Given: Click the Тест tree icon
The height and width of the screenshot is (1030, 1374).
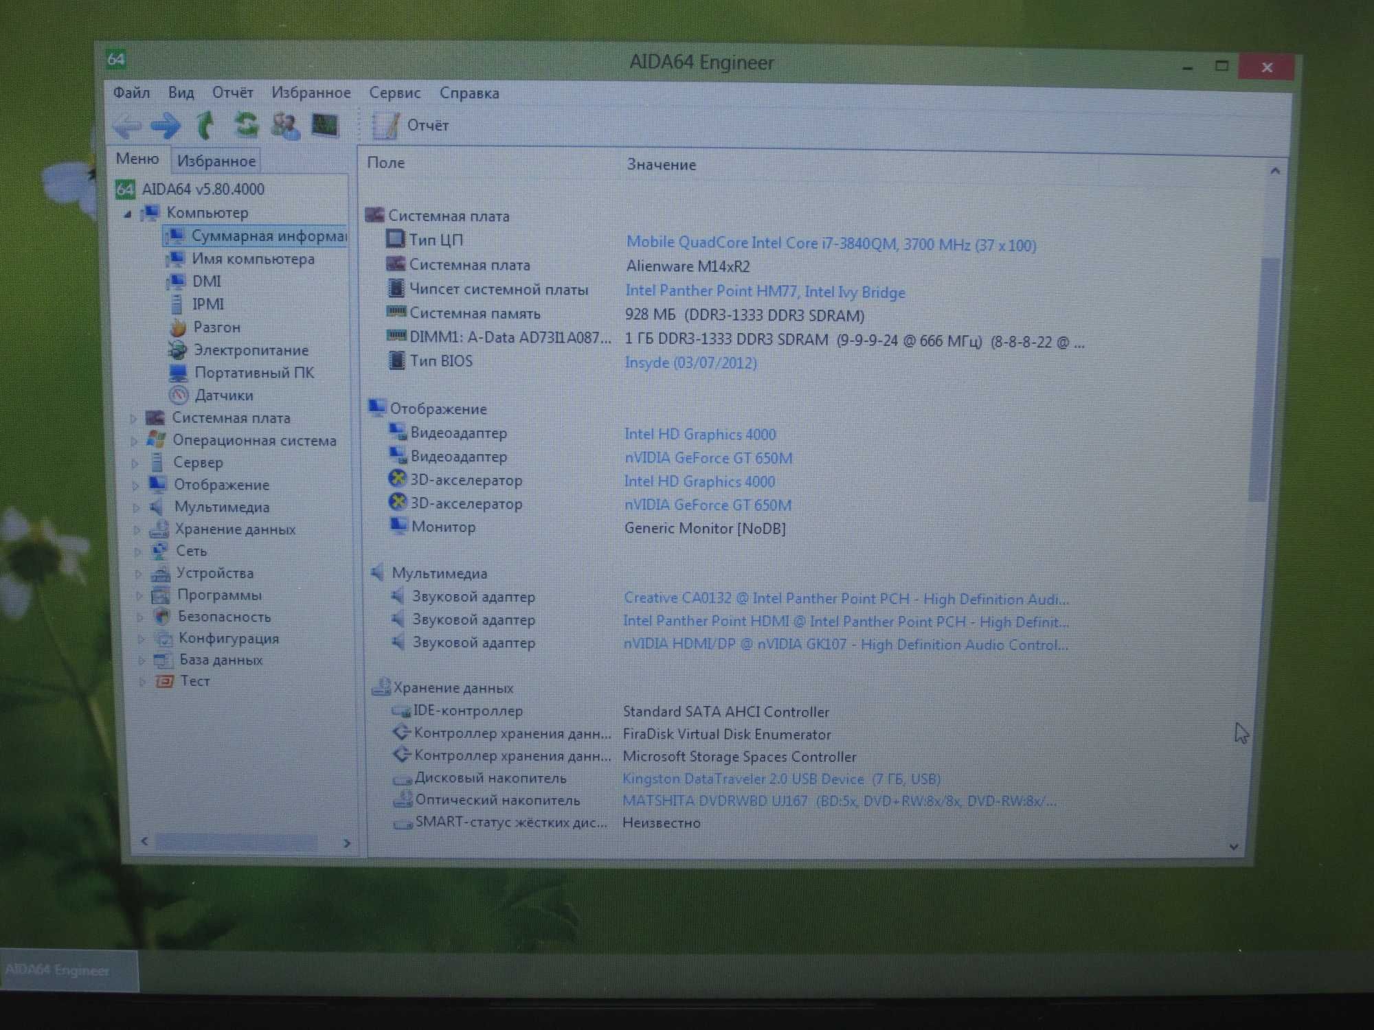Looking at the screenshot, I should tap(165, 681).
